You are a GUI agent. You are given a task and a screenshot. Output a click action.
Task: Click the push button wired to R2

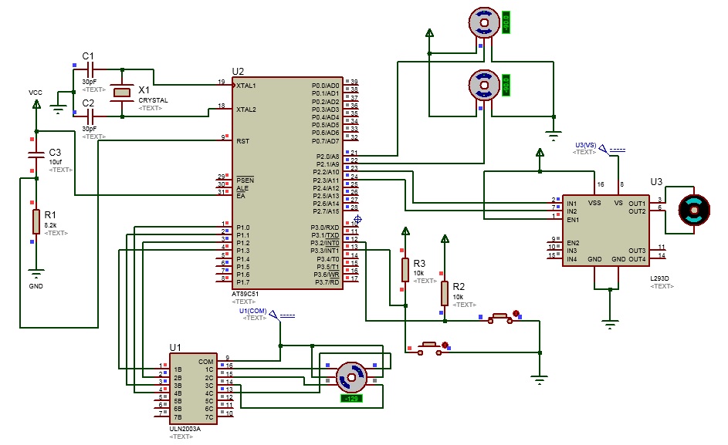tap(499, 318)
